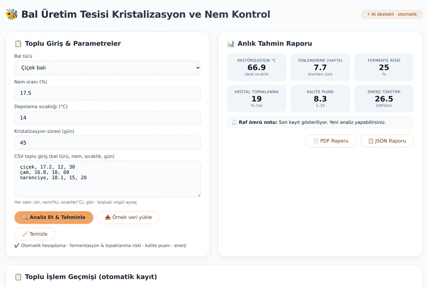Select the Enerji Tüketimi 26.5 card

pos(384,99)
